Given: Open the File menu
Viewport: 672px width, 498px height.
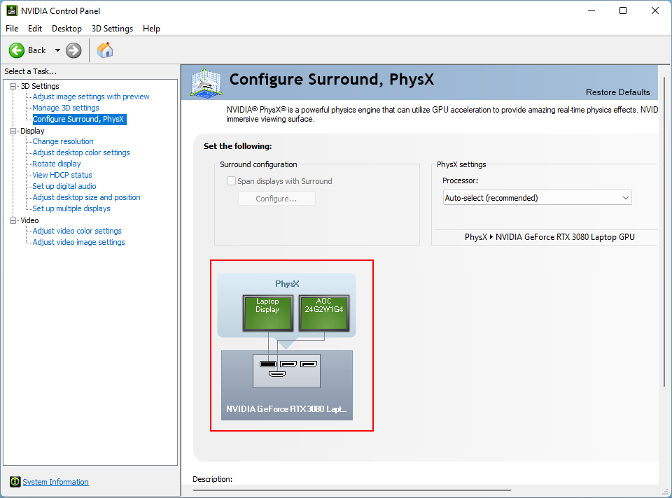Looking at the screenshot, I should tap(12, 29).
